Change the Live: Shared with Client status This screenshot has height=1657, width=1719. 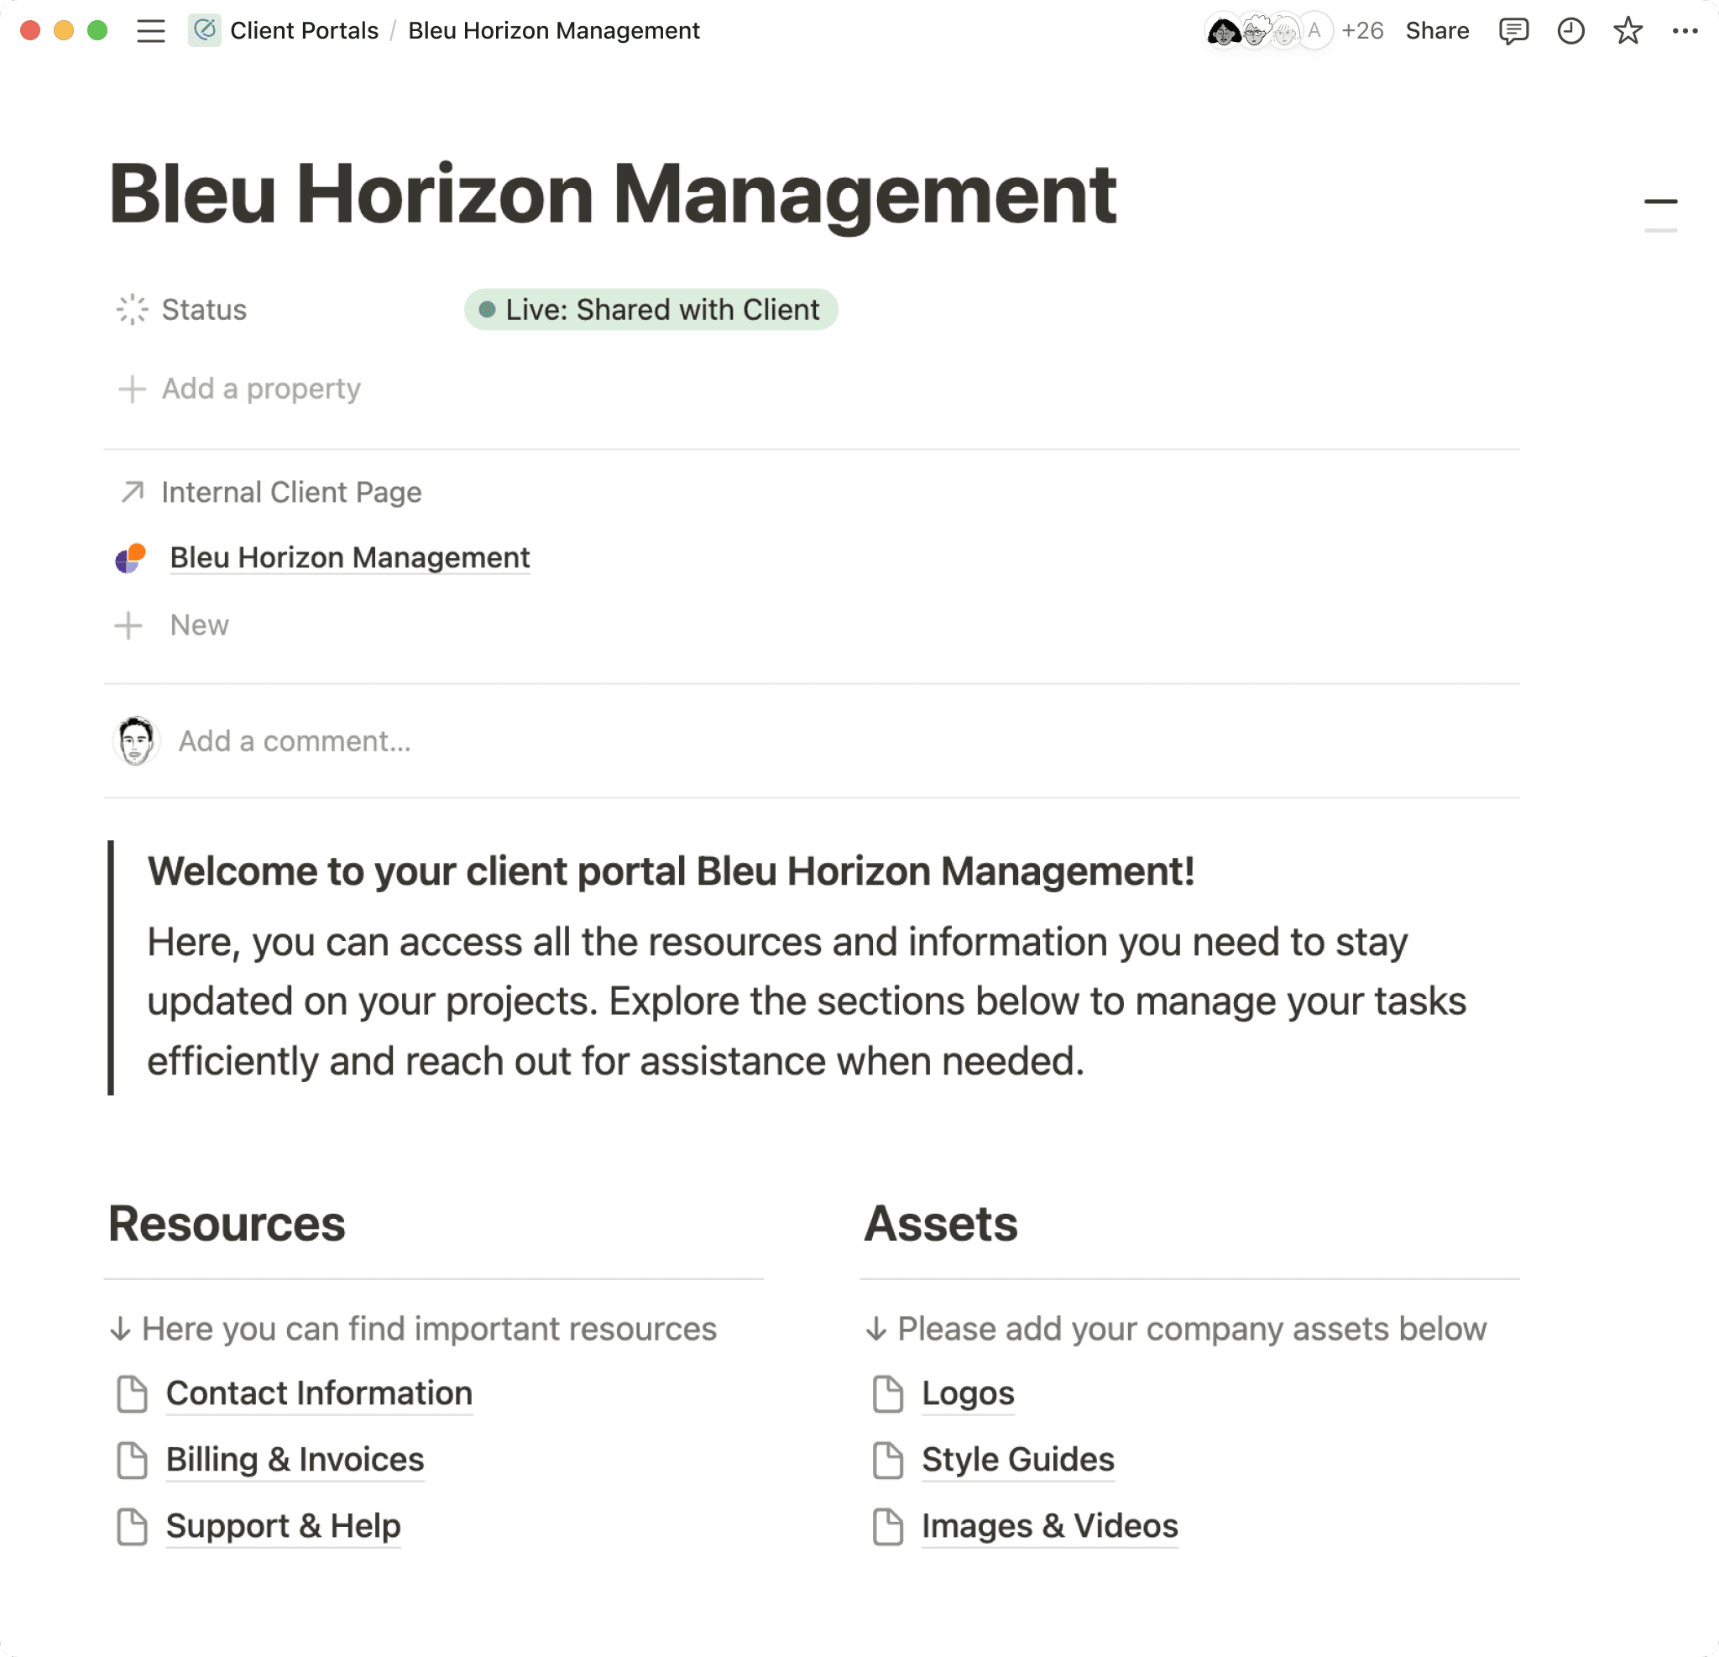(651, 310)
